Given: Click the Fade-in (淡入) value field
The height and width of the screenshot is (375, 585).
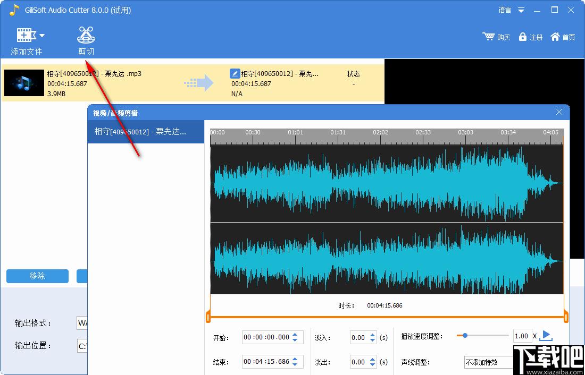Looking at the screenshot, I should pos(360,337).
